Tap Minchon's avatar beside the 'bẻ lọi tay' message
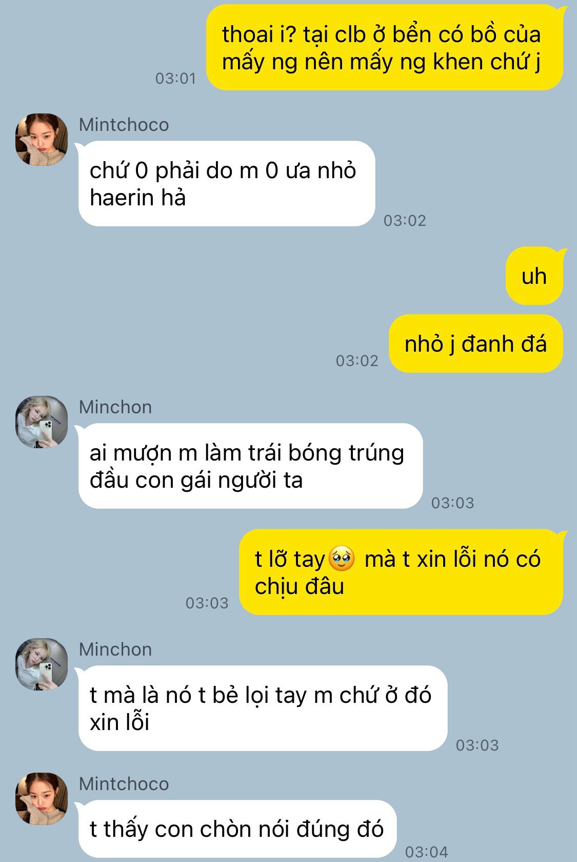The image size is (577, 862). click(x=42, y=664)
